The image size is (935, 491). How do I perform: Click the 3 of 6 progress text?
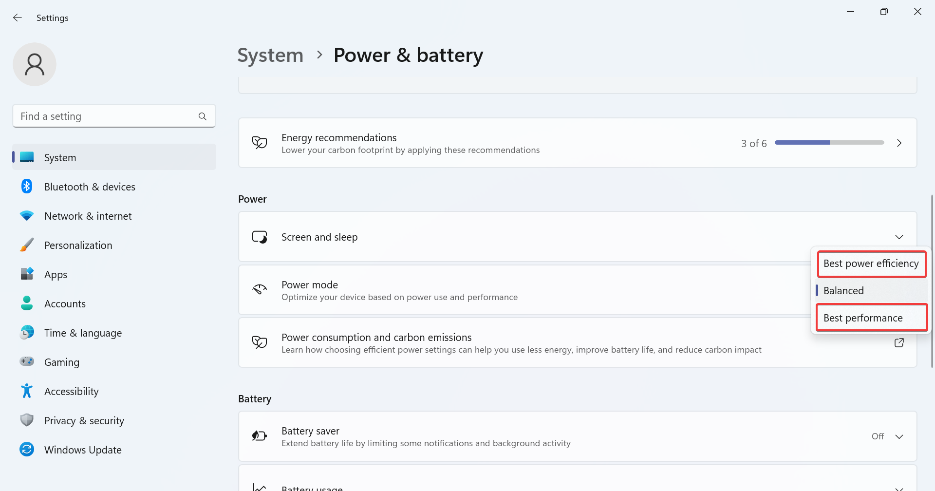pos(754,143)
